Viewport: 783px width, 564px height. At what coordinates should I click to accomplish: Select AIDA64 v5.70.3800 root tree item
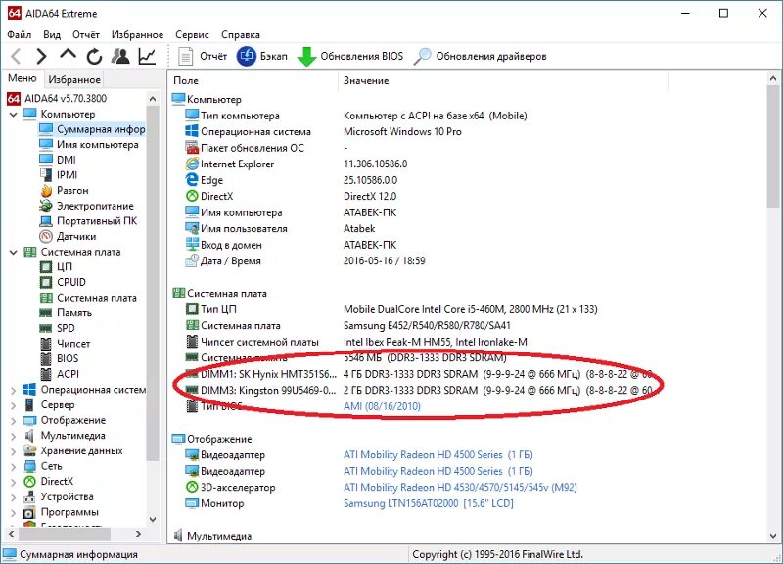click(x=57, y=99)
